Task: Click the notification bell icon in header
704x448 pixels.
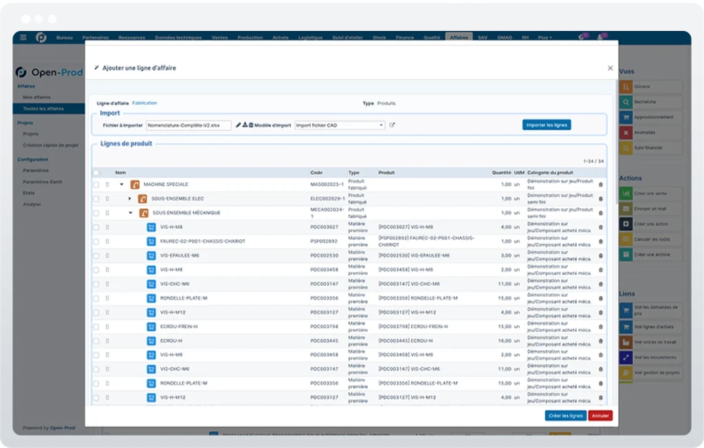Action: click(x=600, y=37)
